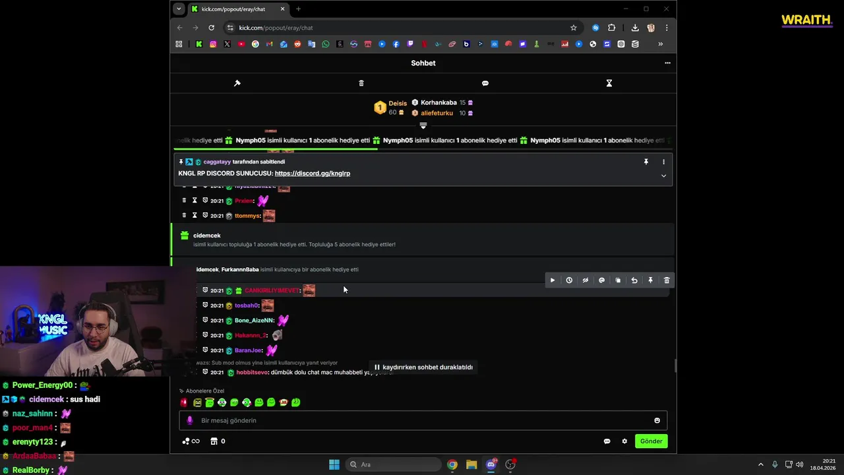Open the chat bubble moderation tab
The height and width of the screenshot is (475, 844).
pos(485,83)
